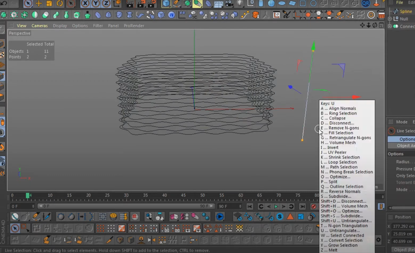Image resolution: width=415 pixels, height=253 pixels.
Task: Choose Loop Selection from the popup
Action: [342, 162]
